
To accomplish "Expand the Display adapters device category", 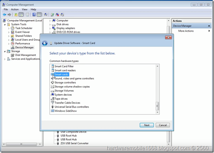I will [50, 28].
